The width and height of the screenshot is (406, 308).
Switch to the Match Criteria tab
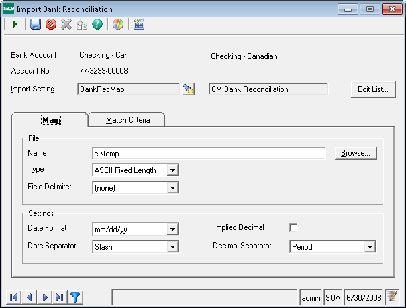[128, 120]
